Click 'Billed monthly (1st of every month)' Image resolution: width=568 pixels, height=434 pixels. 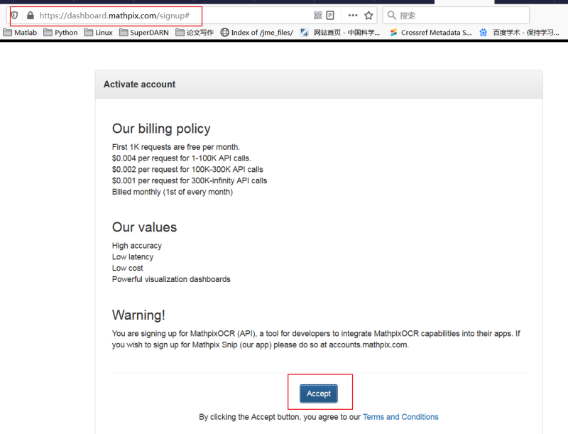[173, 192]
